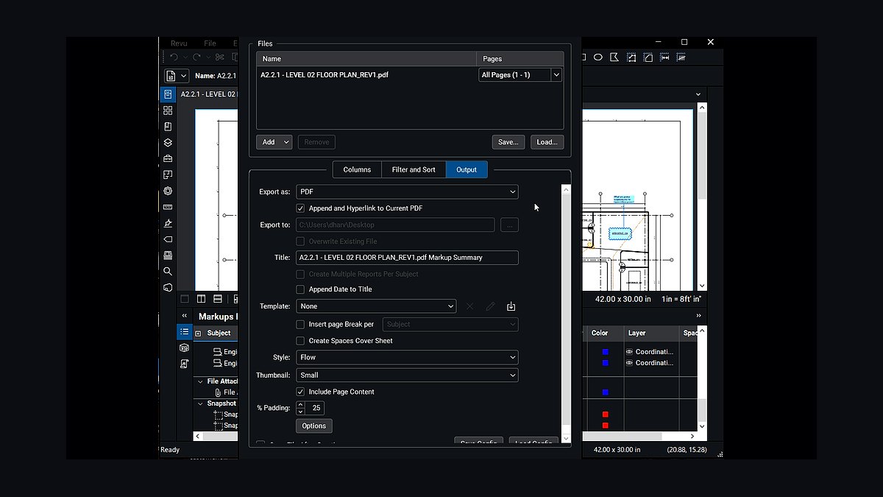Viewport: 883px width, 497px height.
Task: Open the Search magnifier icon in sidebar
Action: tap(168, 271)
